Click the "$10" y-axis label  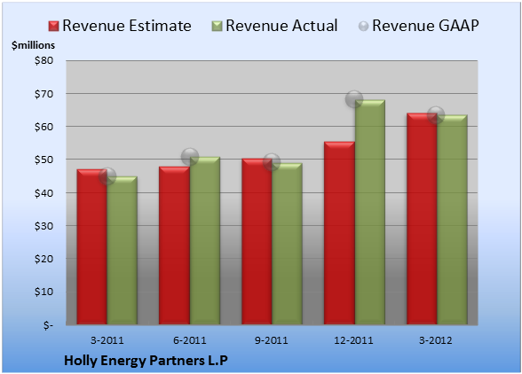coord(43,292)
